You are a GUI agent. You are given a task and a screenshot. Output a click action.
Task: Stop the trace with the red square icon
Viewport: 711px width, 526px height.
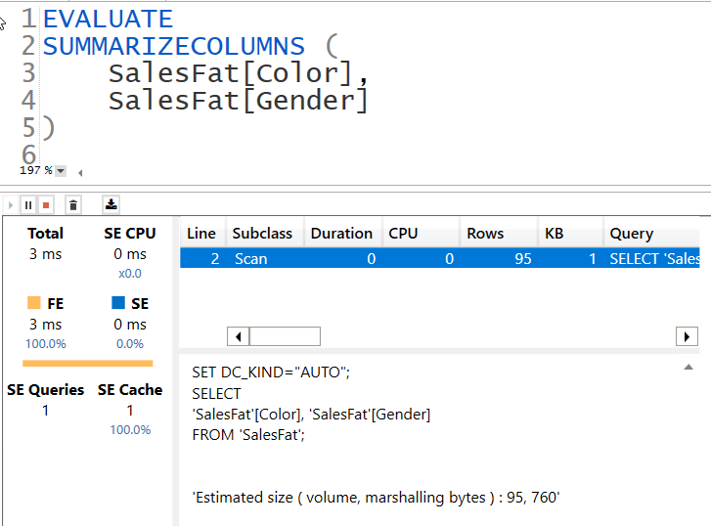point(46,205)
